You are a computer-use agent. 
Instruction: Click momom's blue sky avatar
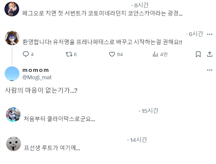[x=12, y=73]
